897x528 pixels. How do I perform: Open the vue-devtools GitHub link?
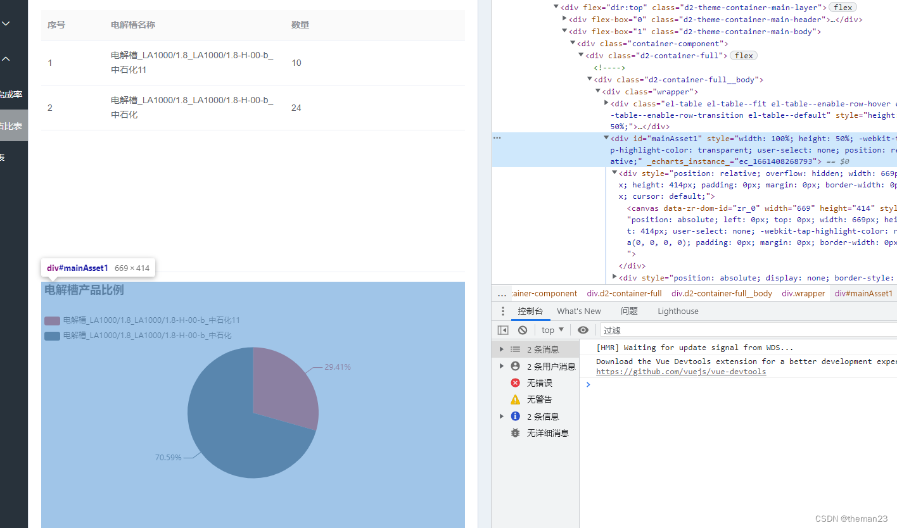coord(681,372)
